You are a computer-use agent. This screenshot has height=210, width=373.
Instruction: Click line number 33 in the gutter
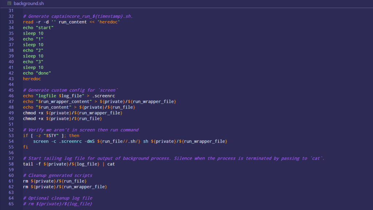click(11, 22)
